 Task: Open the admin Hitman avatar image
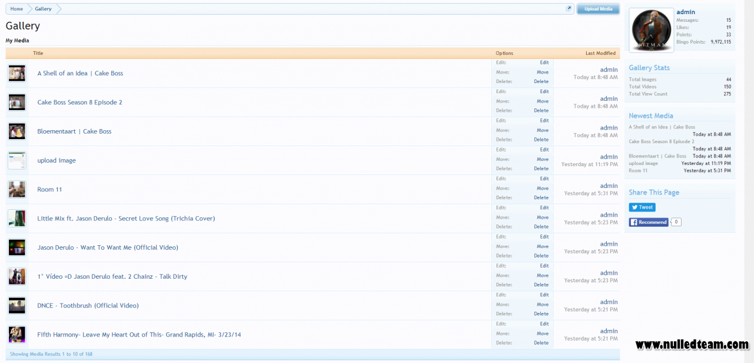[x=652, y=30]
